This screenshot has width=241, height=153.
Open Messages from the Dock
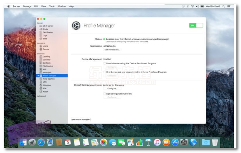tap(112, 143)
